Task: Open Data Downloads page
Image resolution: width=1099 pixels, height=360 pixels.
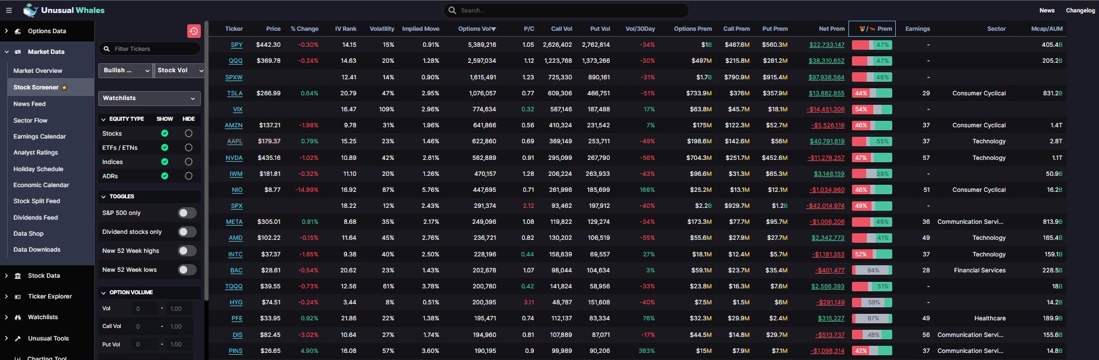Action: click(x=37, y=249)
